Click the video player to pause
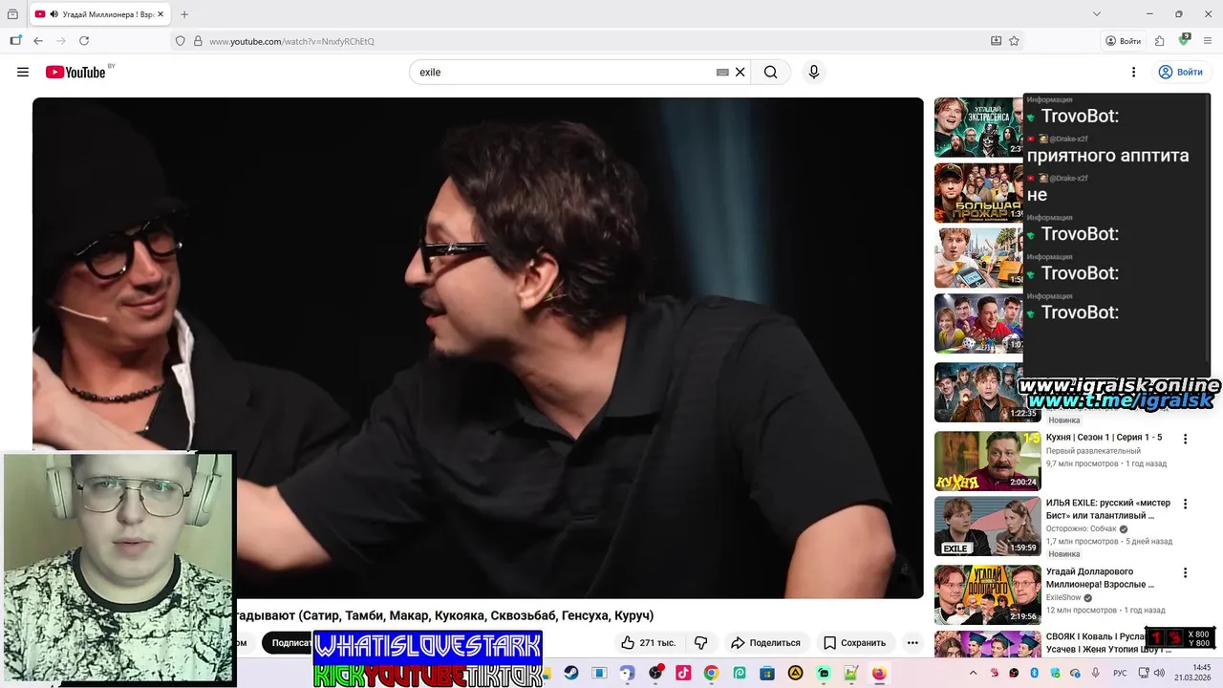1223x688 pixels. pyautogui.click(x=478, y=348)
